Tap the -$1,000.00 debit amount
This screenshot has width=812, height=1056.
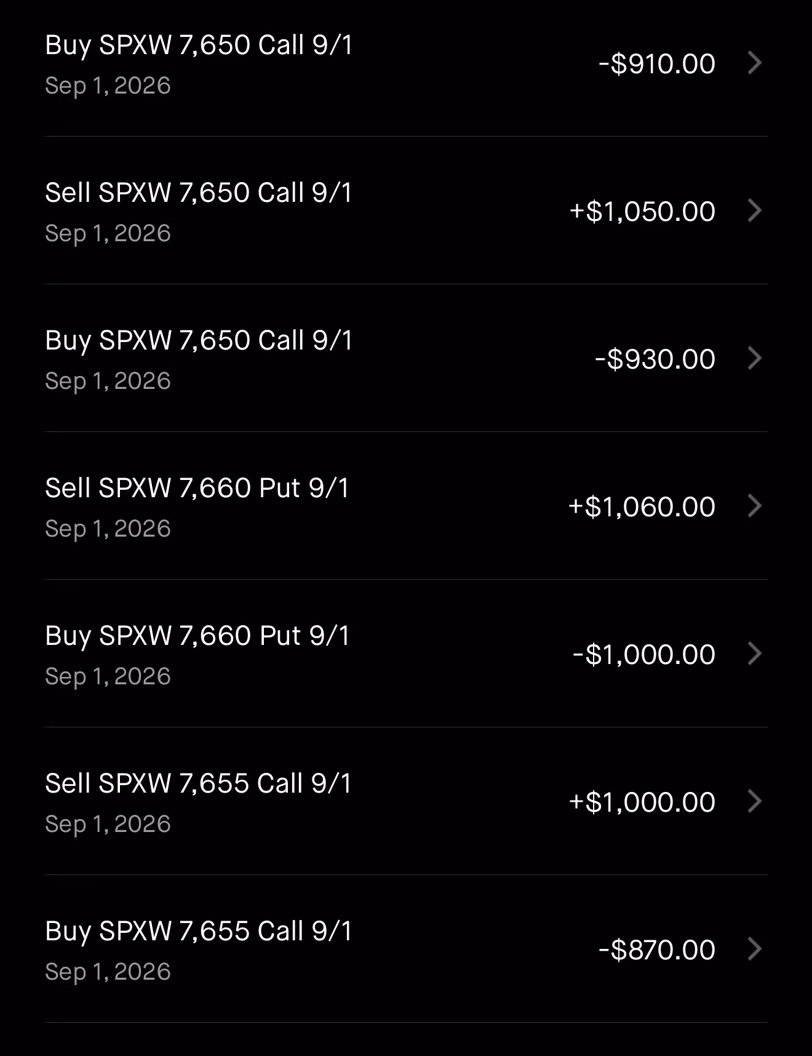pos(643,655)
